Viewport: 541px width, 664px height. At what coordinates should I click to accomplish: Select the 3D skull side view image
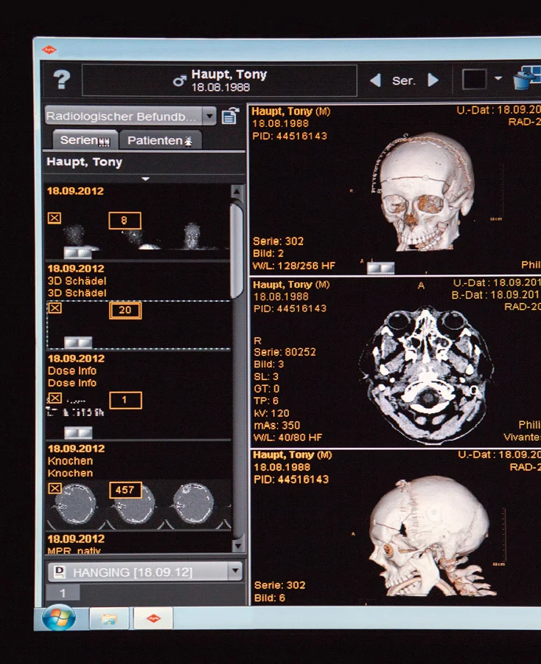433,536
